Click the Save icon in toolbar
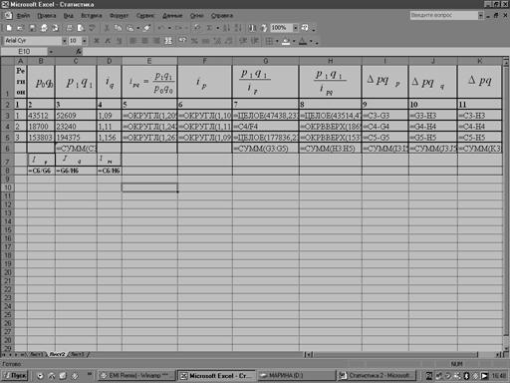510x383 pixels. click(33, 28)
